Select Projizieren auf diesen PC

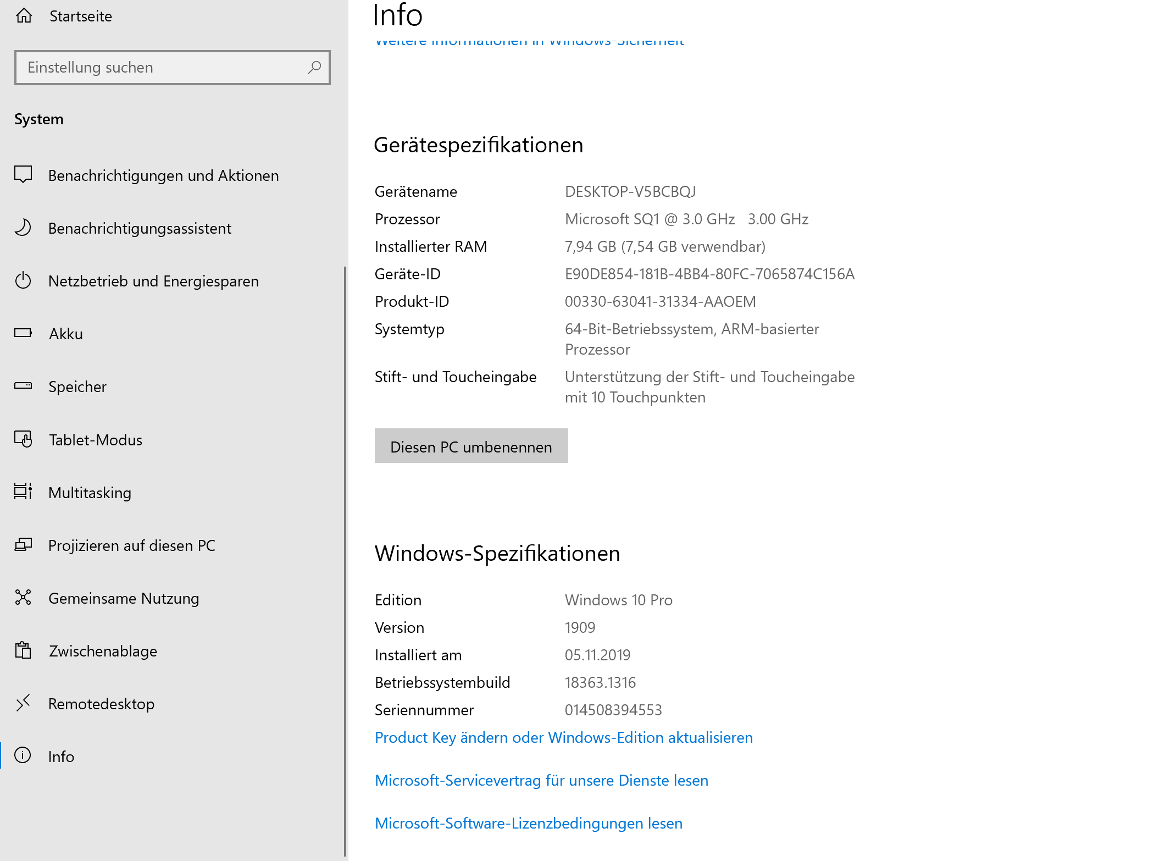tap(131, 545)
